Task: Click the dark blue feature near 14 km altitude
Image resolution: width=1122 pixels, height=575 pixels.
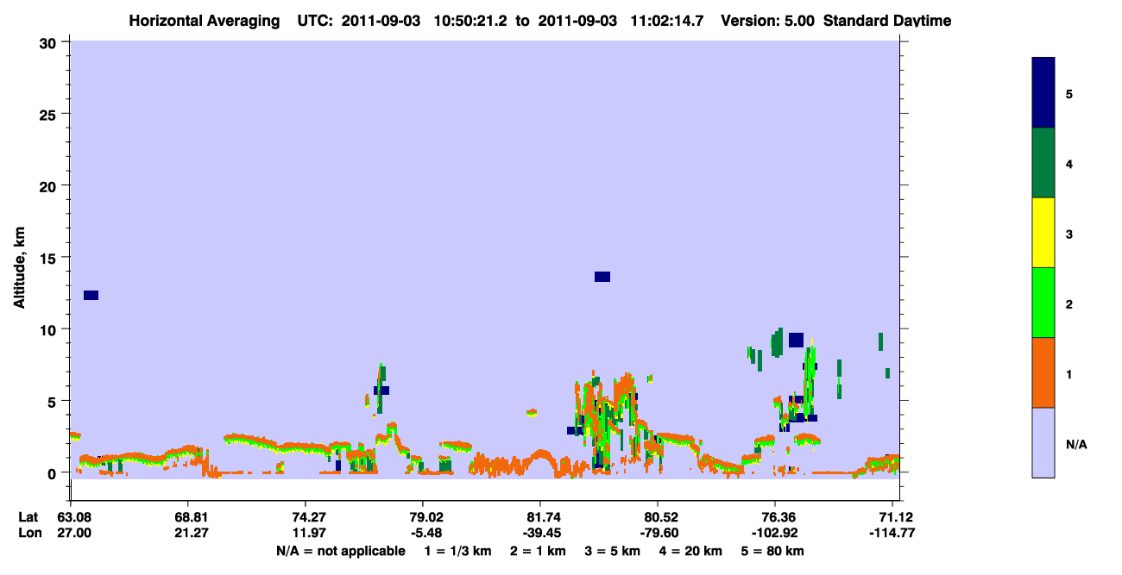Action: point(602,277)
